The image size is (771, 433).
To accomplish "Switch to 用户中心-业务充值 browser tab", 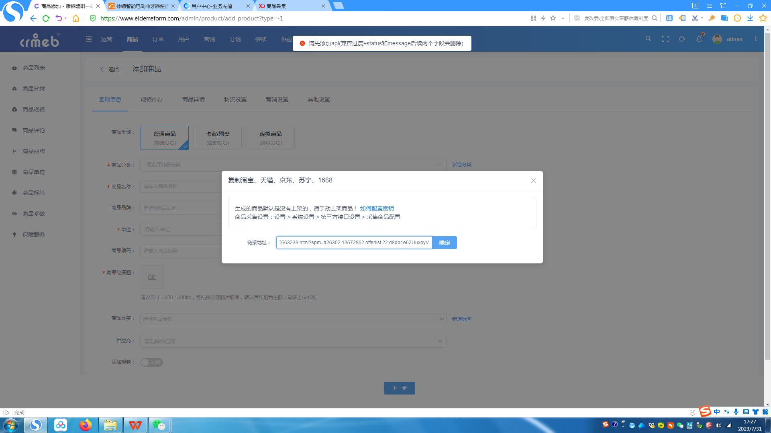I will 217,6.
